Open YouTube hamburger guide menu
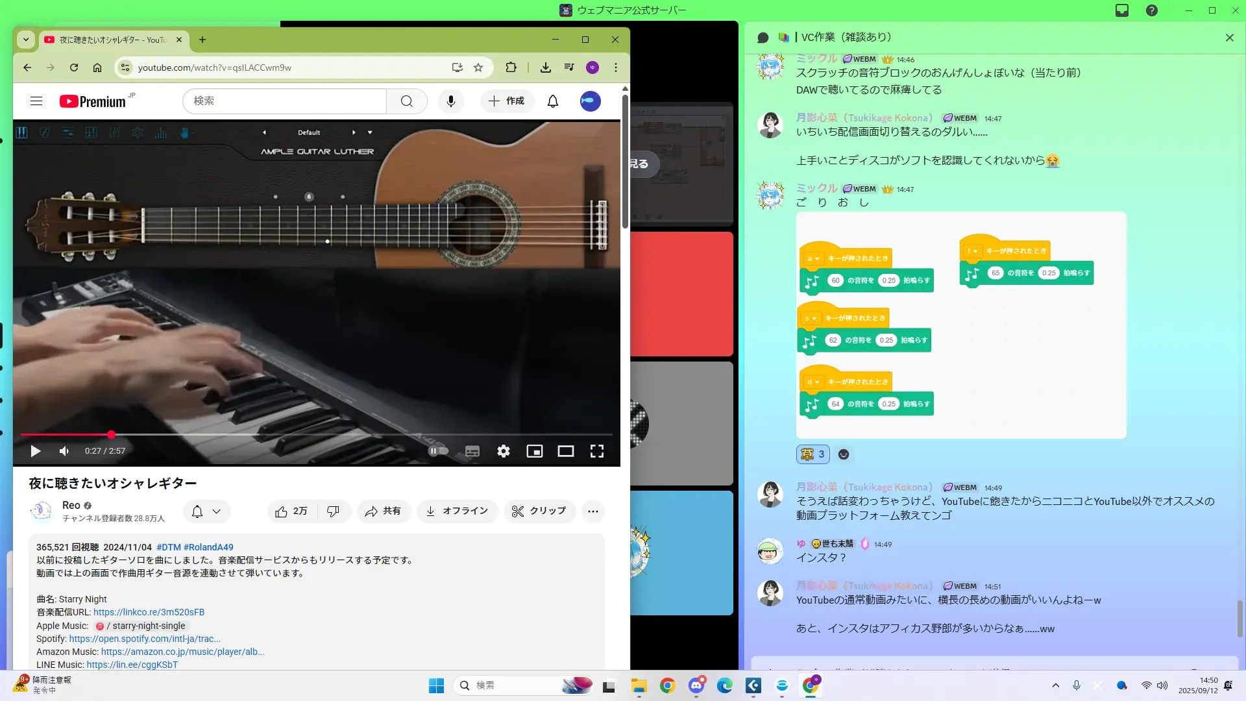1246x701 pixels. (x=36, y=101)
